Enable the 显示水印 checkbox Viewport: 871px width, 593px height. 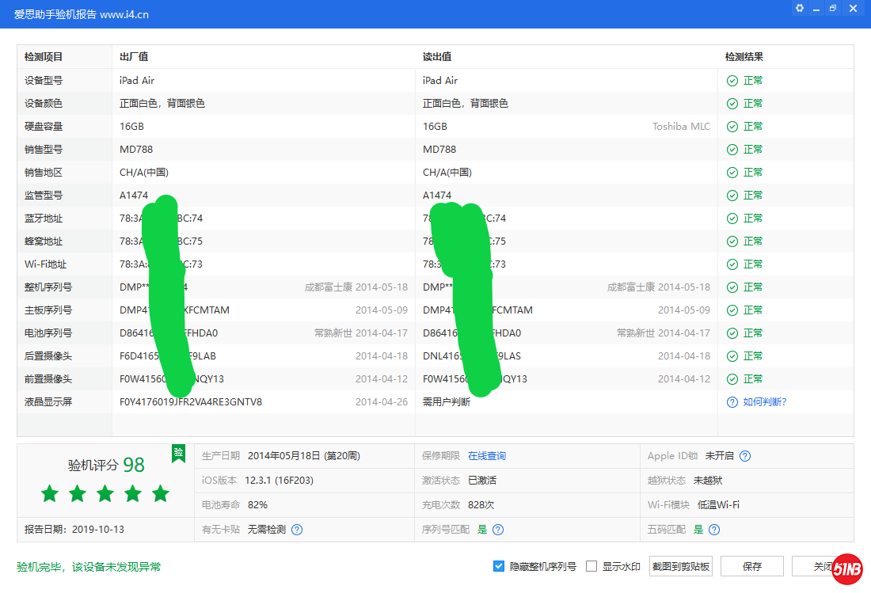pos(591,566)
